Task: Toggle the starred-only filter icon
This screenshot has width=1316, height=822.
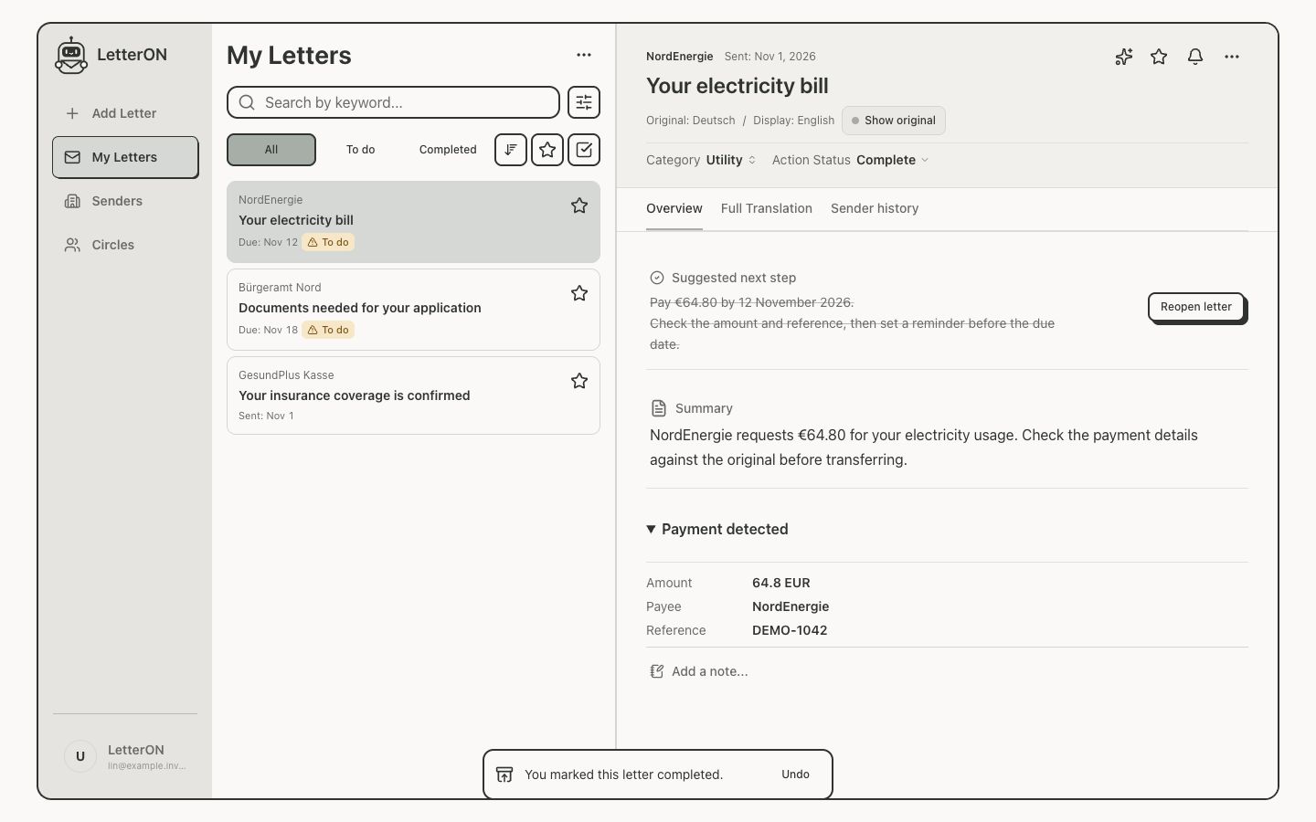Action: (x=547, y=150)
